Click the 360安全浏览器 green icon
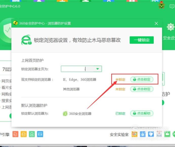175x147 pixels. [x=65, y=114]
